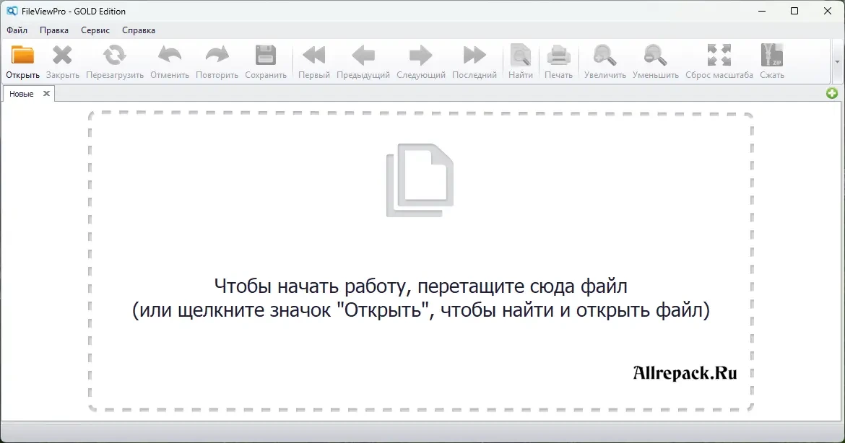
Task: Open the Правка menu
Action: (x=54, y=30)
